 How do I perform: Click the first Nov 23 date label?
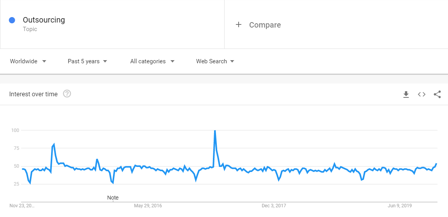[x=22, y=205]
